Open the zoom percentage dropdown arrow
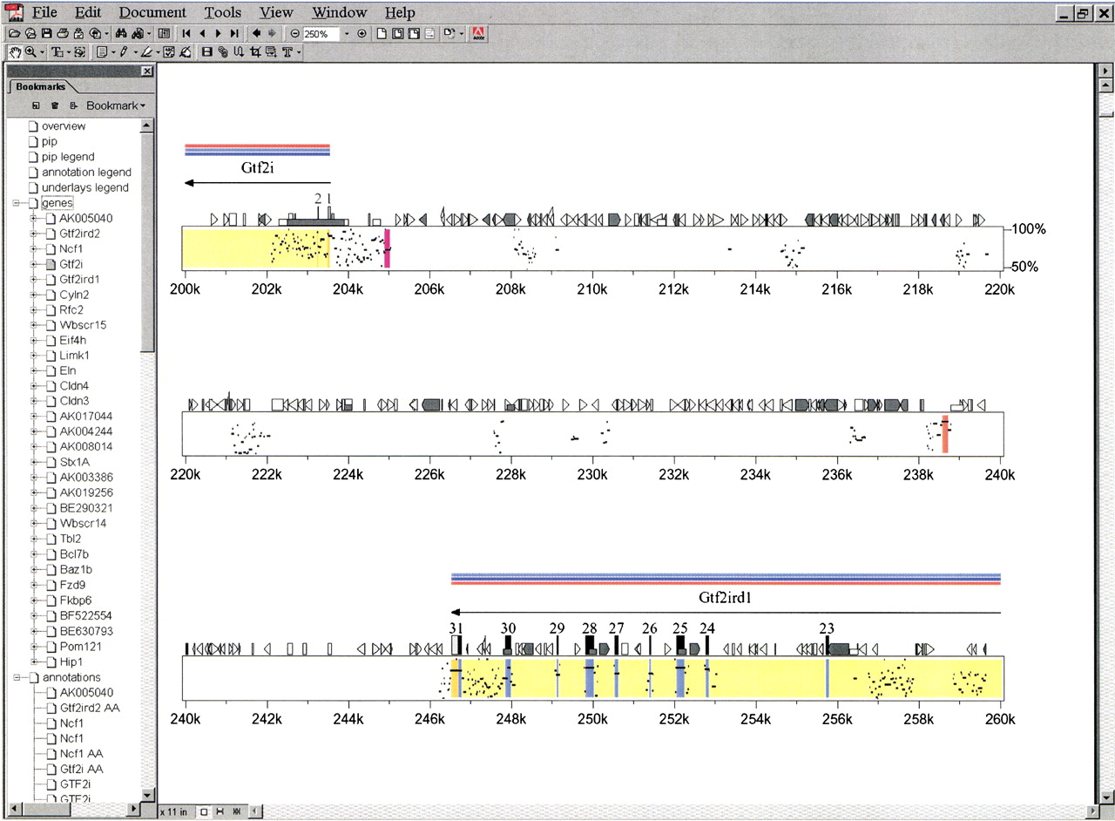This screenshot has height=821, width=1115. point(347,33)
